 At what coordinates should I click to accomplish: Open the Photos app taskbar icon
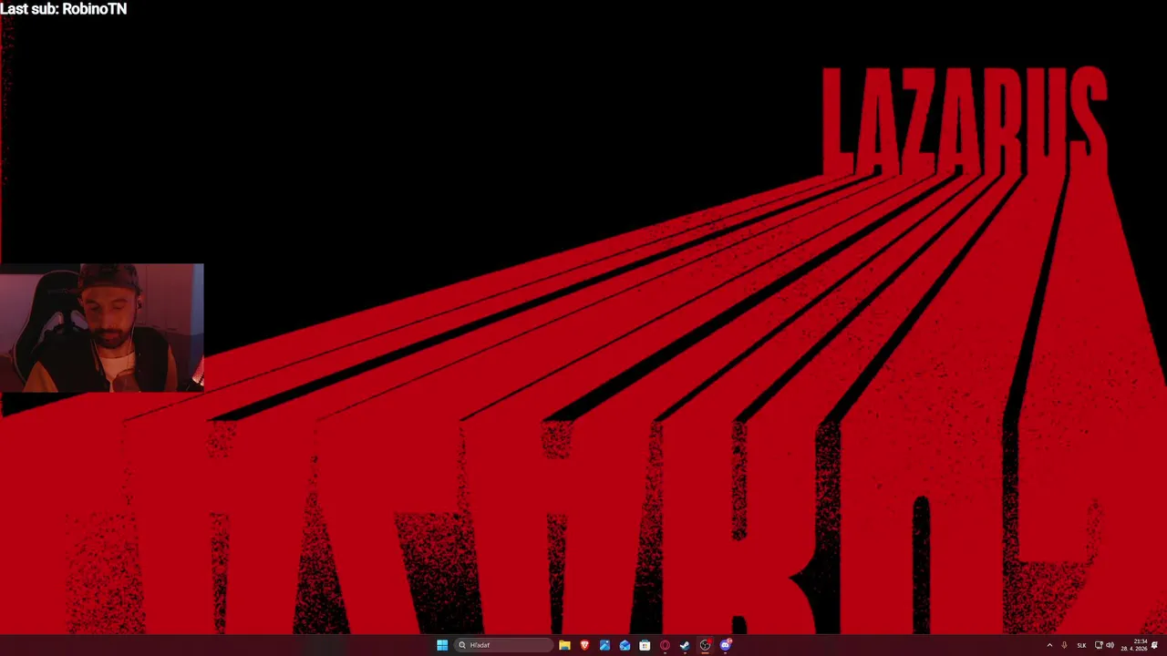click(604, 645)
